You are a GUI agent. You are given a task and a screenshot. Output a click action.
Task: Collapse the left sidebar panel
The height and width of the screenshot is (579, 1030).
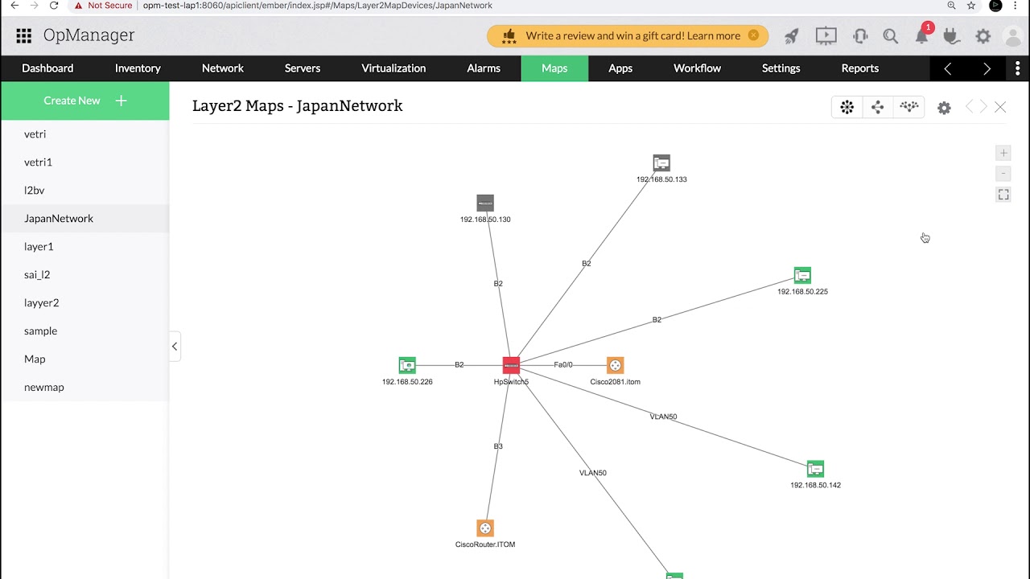pyautogui.click(x=175, y=347)
